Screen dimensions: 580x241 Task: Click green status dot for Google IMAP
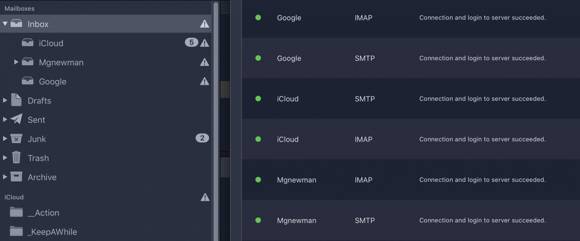click(x=258, y=17)
